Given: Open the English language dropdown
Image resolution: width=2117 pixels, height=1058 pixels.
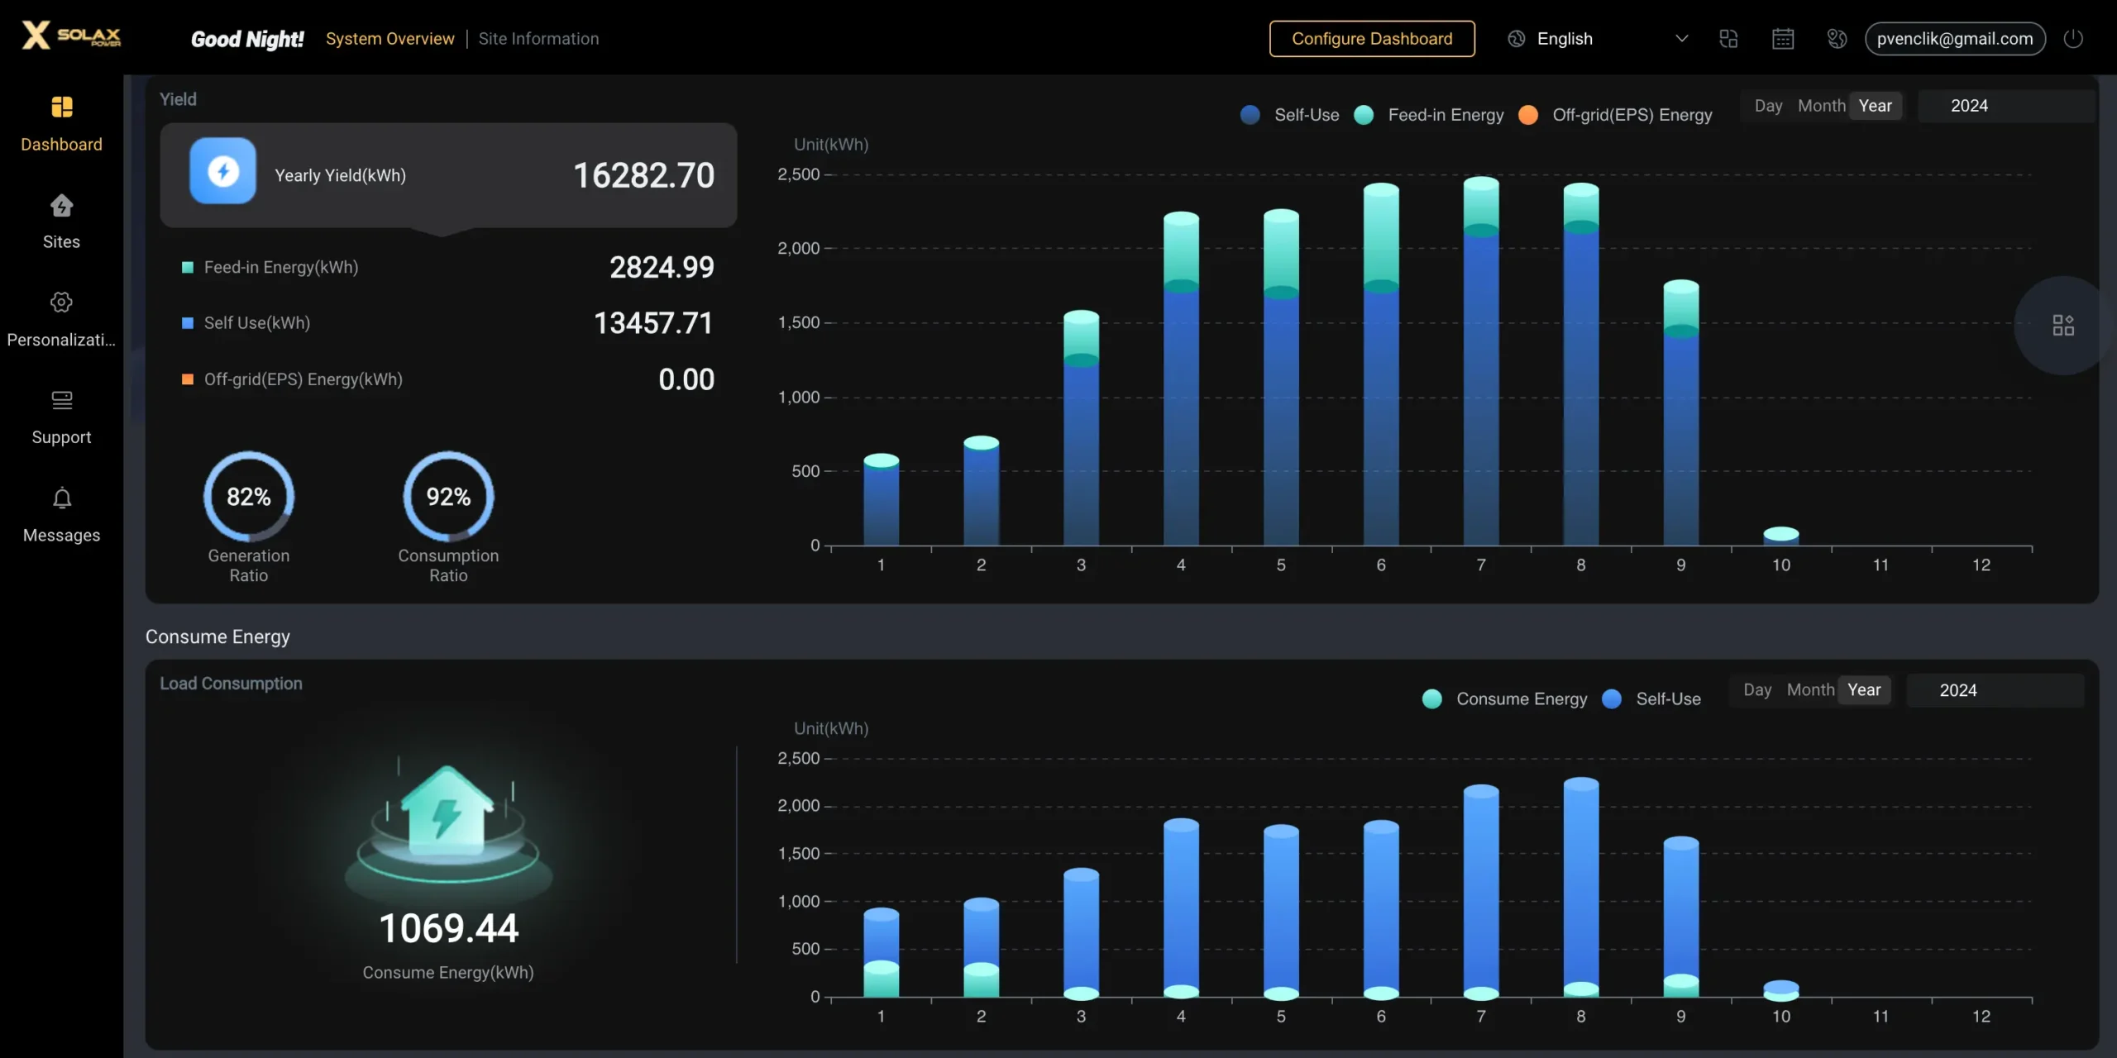Looking at the screenshot, I should pos(1599,39).
